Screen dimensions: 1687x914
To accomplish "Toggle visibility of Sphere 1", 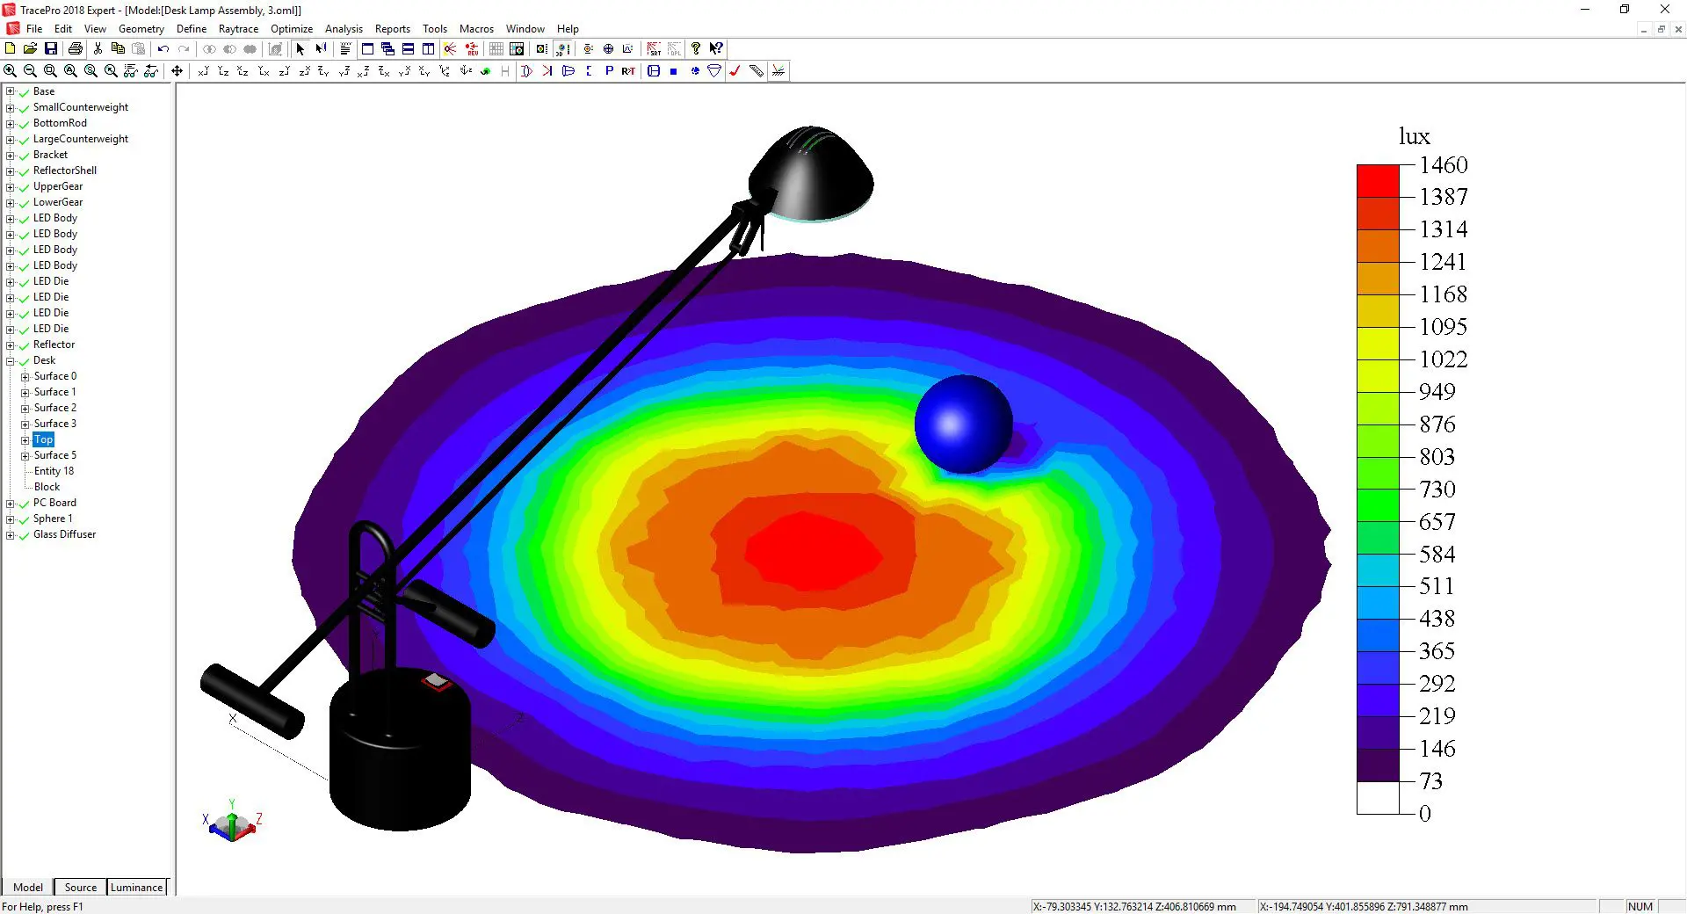I will (24, 519).
